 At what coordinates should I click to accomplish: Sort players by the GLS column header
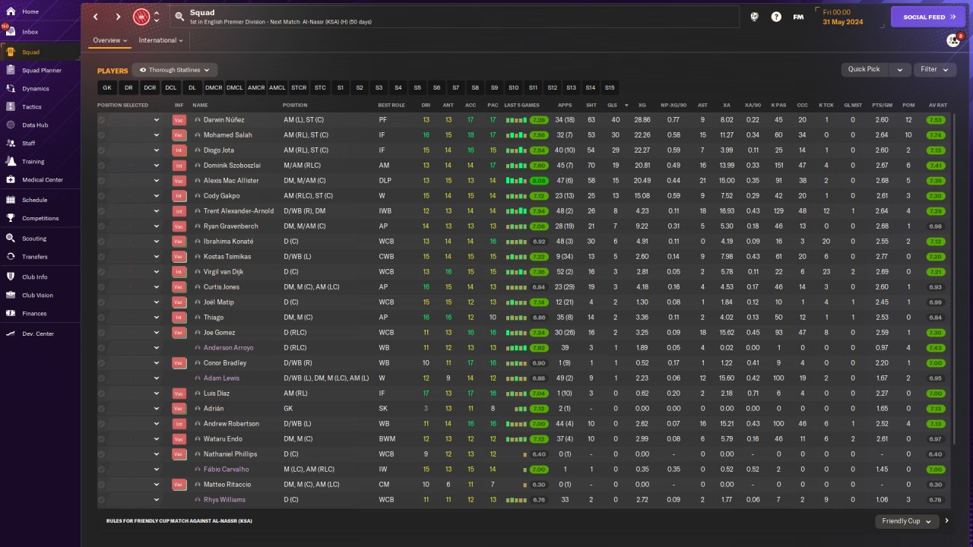tap(612, 105)
